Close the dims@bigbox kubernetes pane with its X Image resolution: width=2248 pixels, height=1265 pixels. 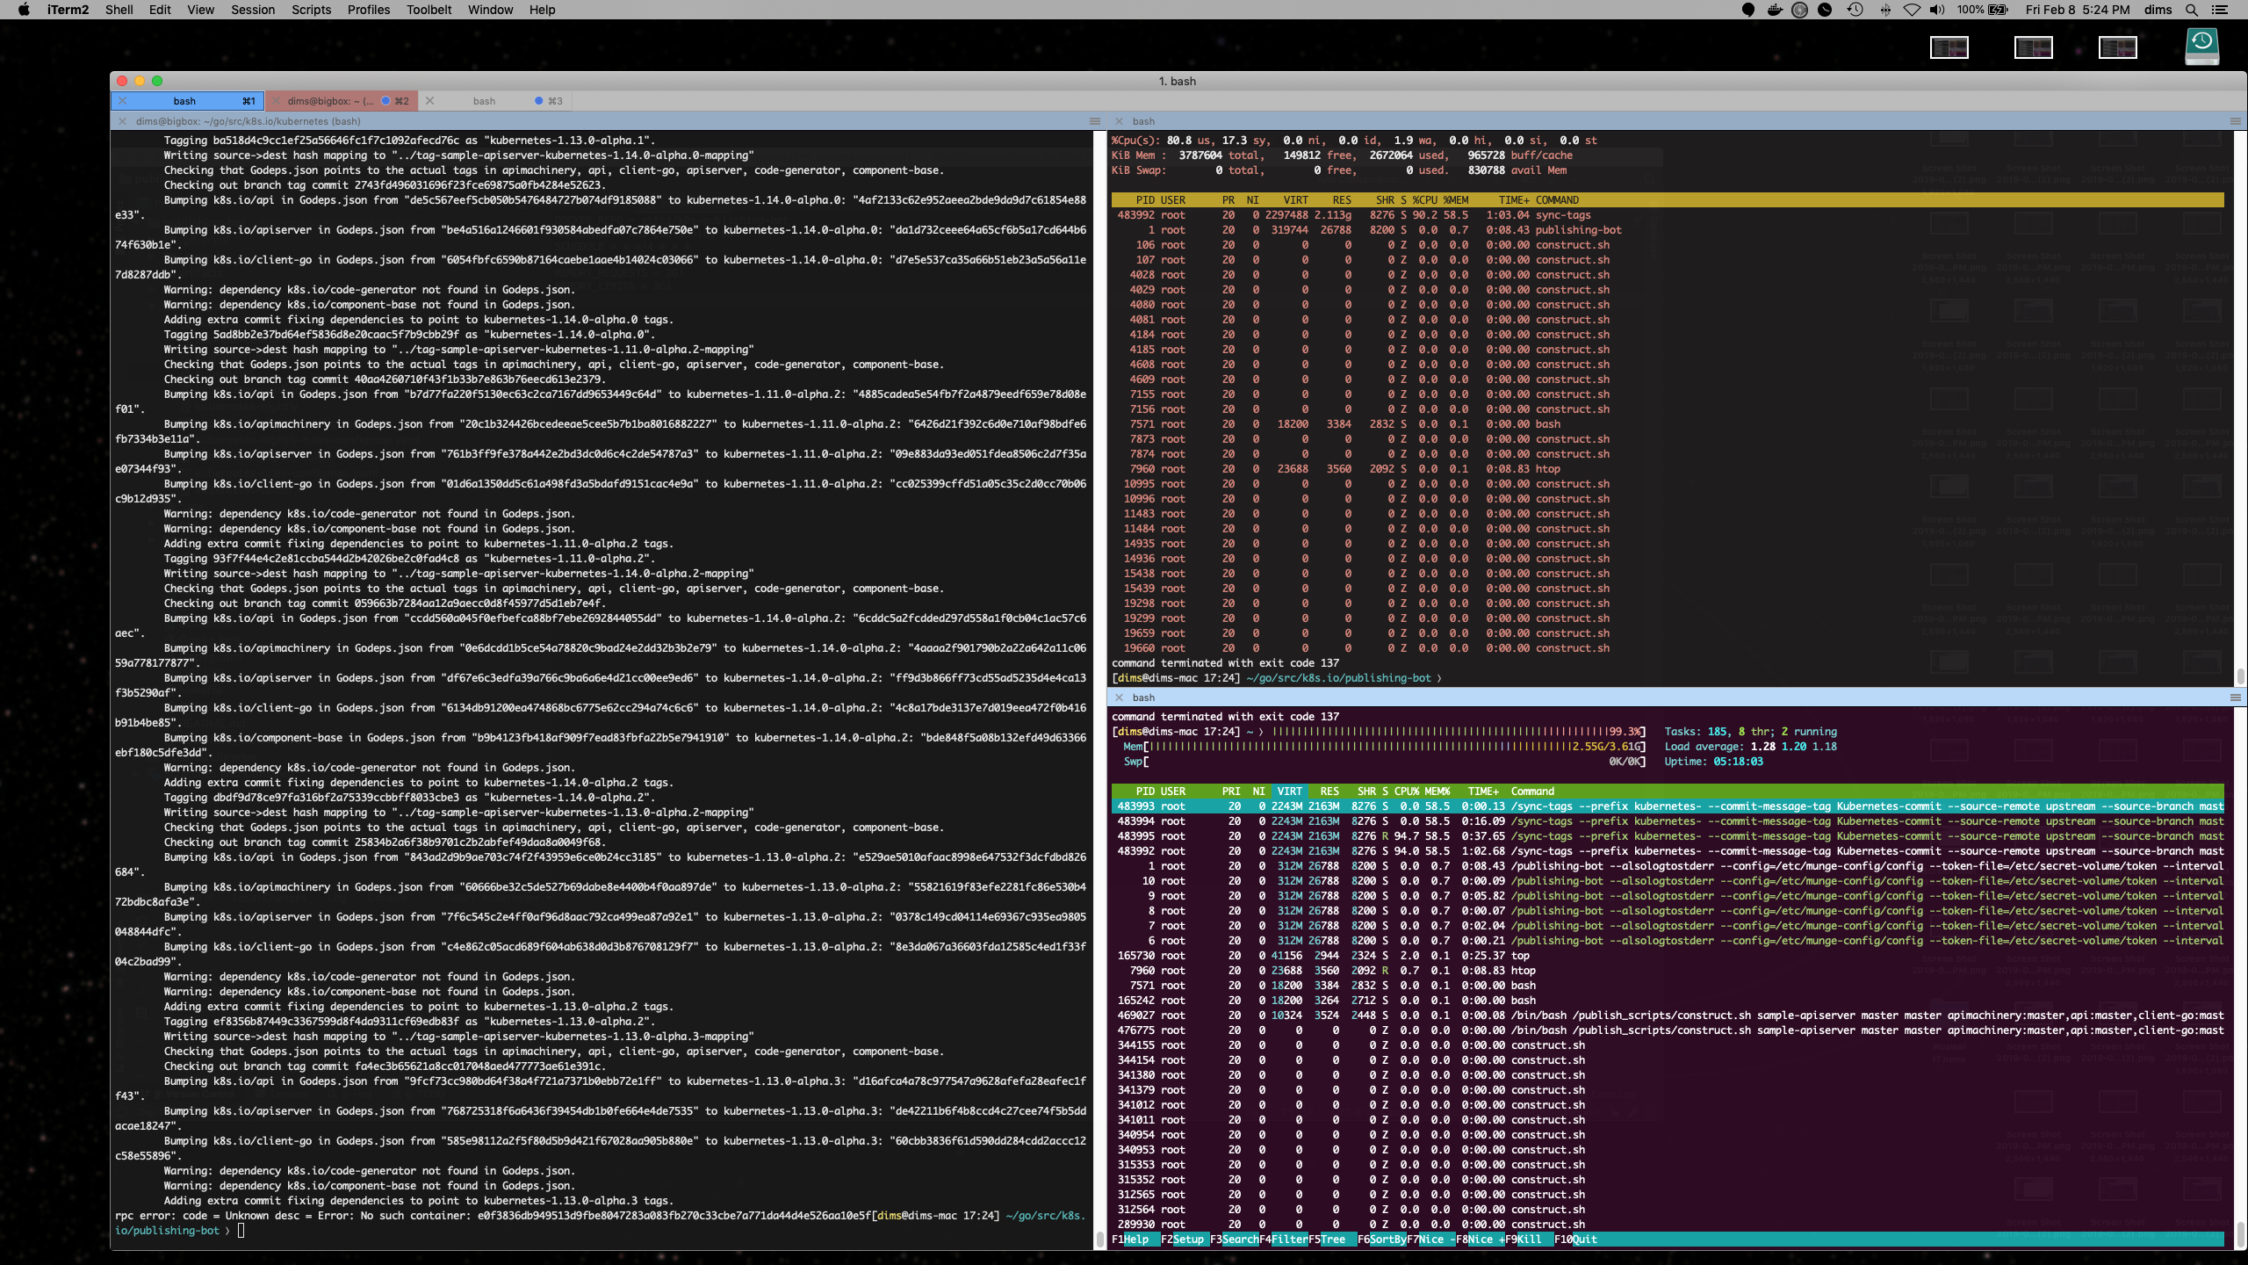[122, 121]
